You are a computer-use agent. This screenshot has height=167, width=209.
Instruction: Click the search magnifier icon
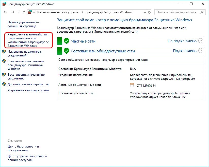click(x=202, y=12)
